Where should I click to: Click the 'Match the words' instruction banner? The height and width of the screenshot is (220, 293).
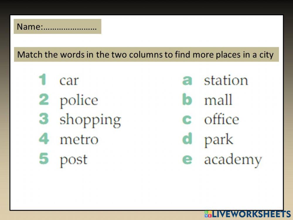pyautogui.click(x=146, y=55)
